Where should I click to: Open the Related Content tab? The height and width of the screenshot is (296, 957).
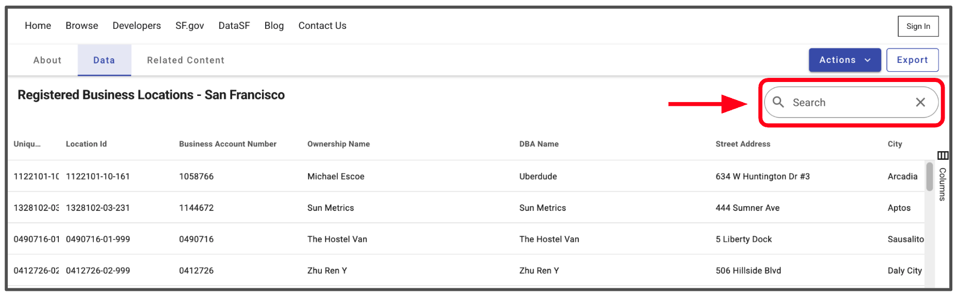click(x=186, y=60)
